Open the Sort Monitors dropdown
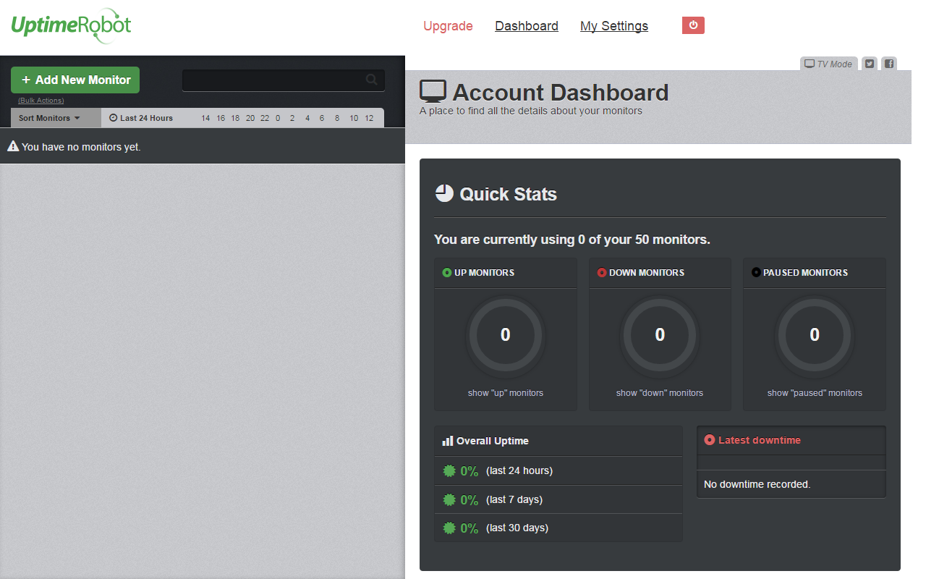The image size is (926, 579). 56,118
